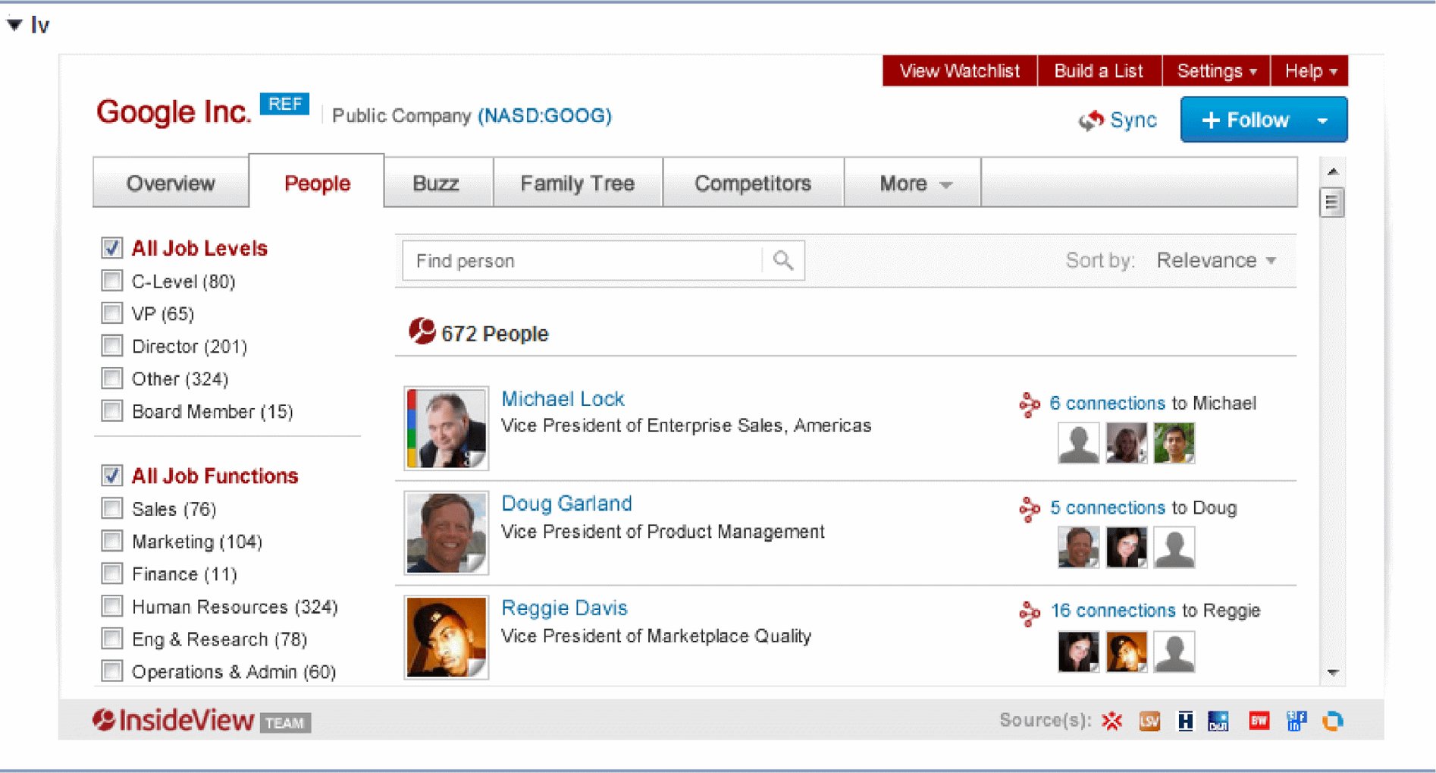Check the Sales (76) filter
The width and height of the screenshot is (1436, 773).
pos(111,508)
